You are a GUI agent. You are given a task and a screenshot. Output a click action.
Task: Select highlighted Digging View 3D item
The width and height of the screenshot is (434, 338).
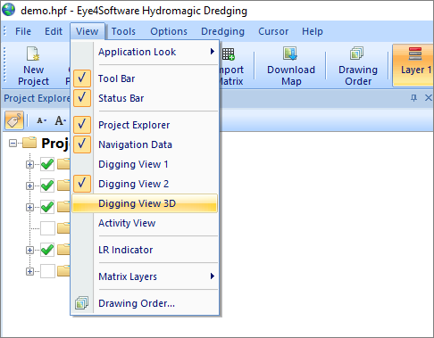[145, 203]
